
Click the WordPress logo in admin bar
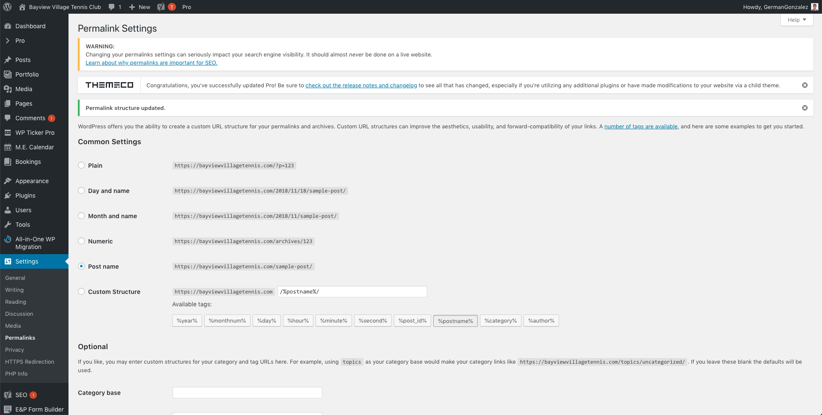pyautogui.click(x=7, y=7)
